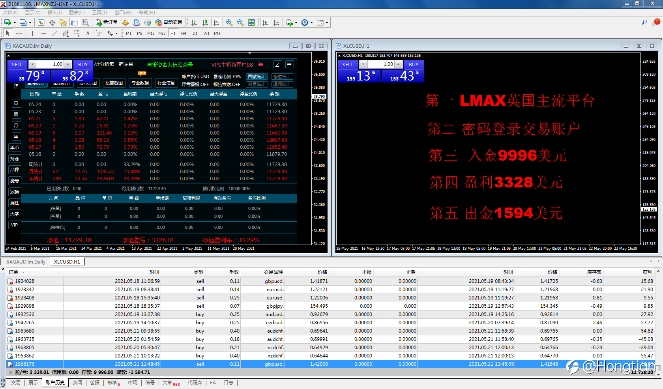Select the Text Label tool
Screen dimensions: 663x389
[x=99, y=33]
